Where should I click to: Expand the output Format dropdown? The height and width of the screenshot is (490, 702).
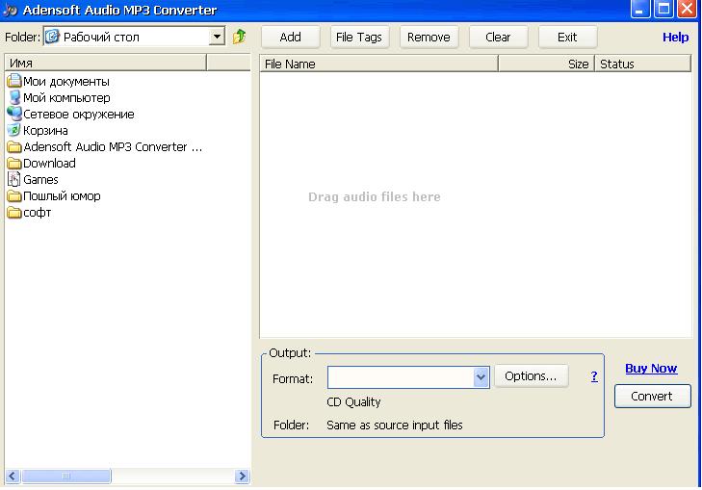(481, 377)
